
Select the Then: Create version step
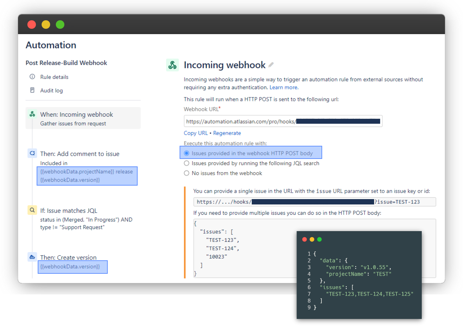click(x=68, y=257)
